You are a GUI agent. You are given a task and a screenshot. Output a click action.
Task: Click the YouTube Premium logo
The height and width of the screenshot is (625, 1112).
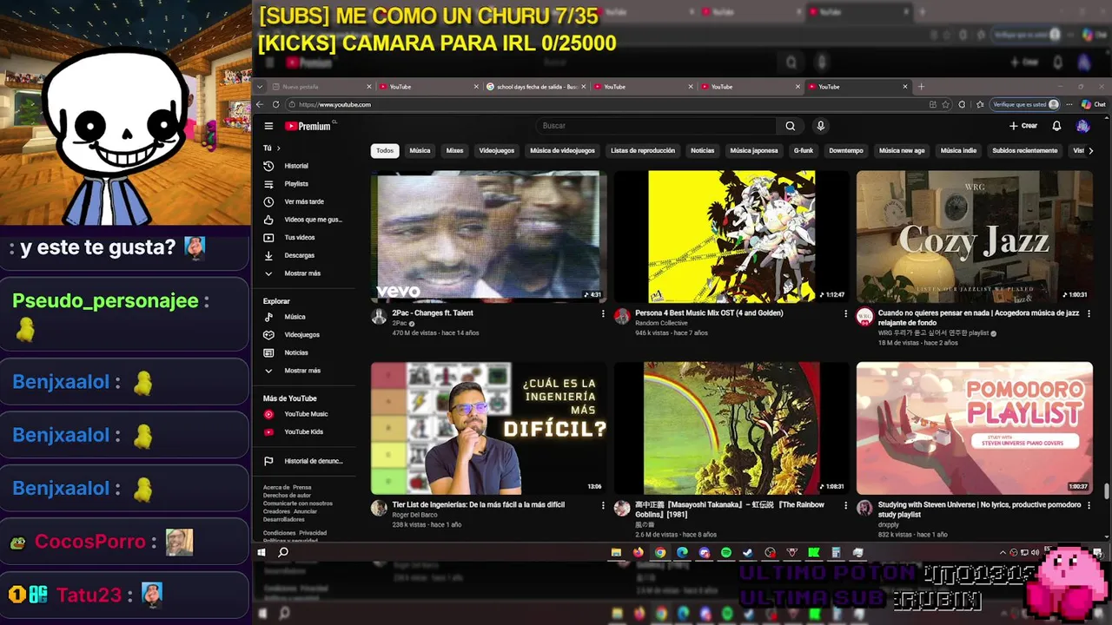coord(308,126)
